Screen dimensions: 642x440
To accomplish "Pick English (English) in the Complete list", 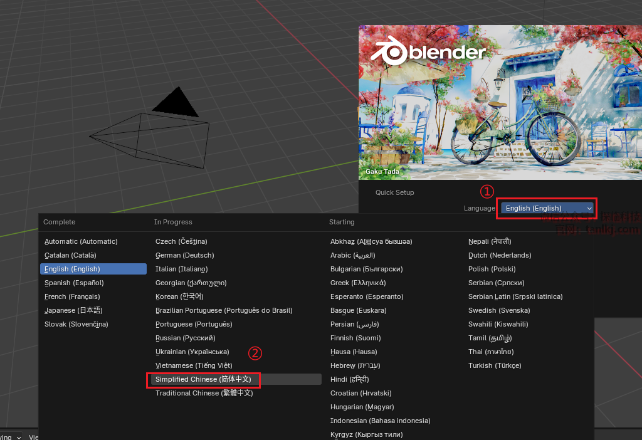I will [72, 269].
